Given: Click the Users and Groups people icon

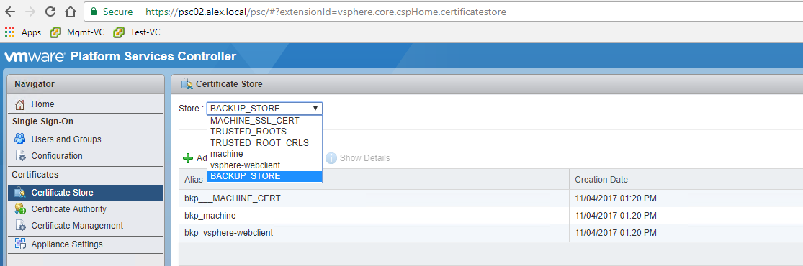Looking at the screenshot, I should tap(20, 139).
